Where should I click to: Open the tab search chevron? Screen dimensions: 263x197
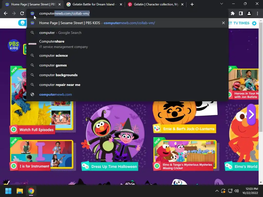pyautogui.click(x=222, y=4)
